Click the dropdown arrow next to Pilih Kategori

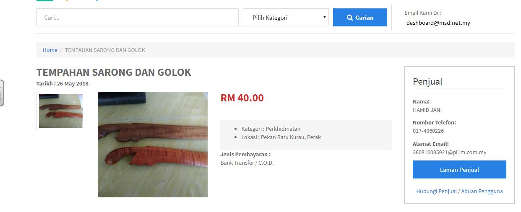click(324, 17)
